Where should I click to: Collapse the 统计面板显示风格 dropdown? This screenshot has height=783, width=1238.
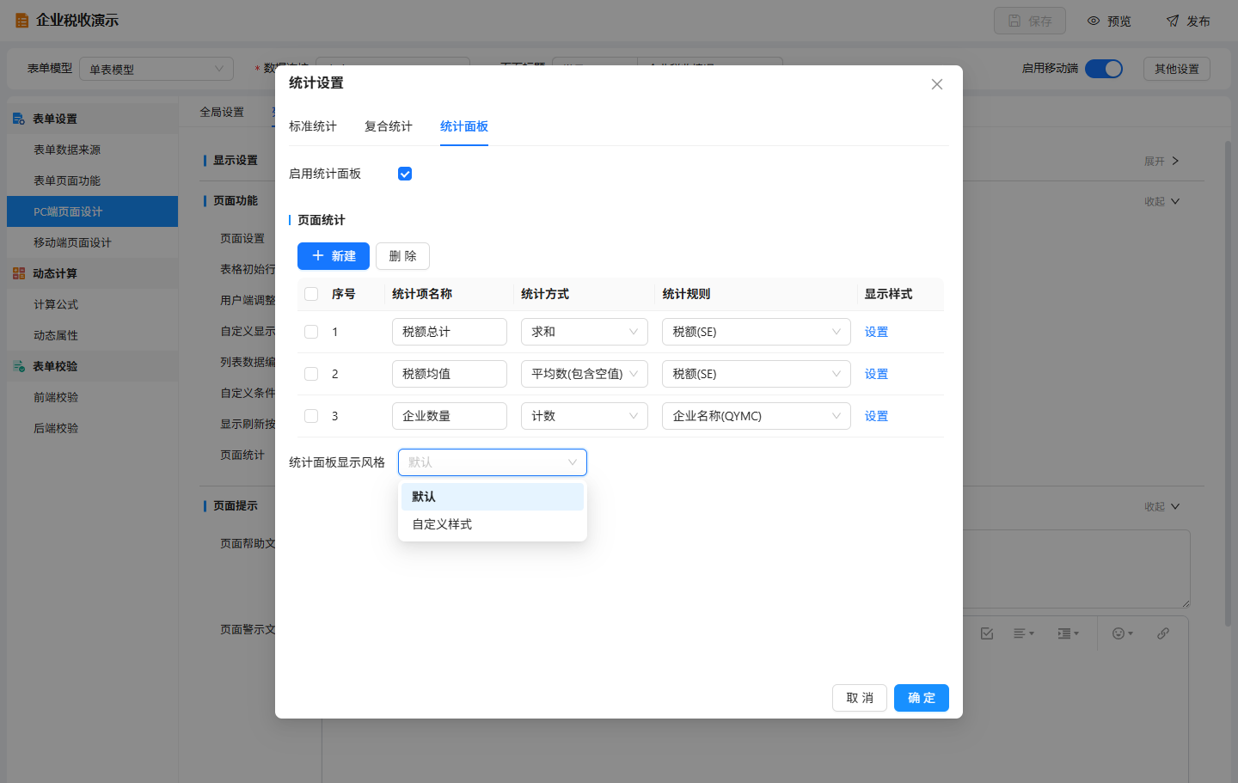tap(493, 462)
